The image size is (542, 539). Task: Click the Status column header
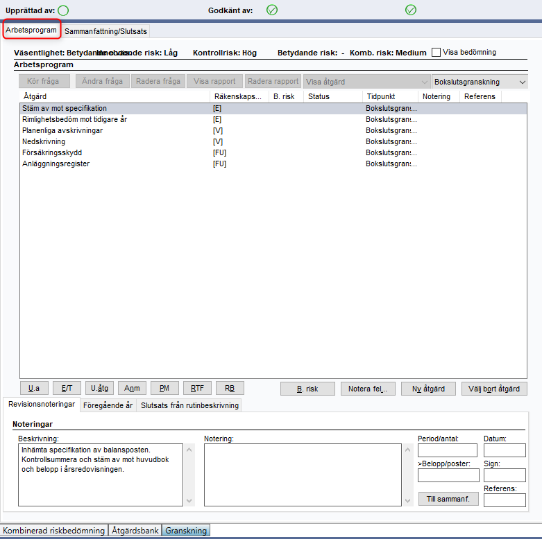[x=333, y=96]
